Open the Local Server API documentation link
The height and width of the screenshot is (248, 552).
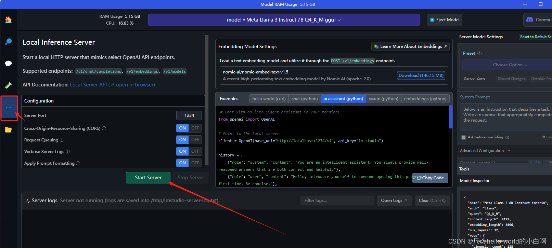(x=112, y=85)
